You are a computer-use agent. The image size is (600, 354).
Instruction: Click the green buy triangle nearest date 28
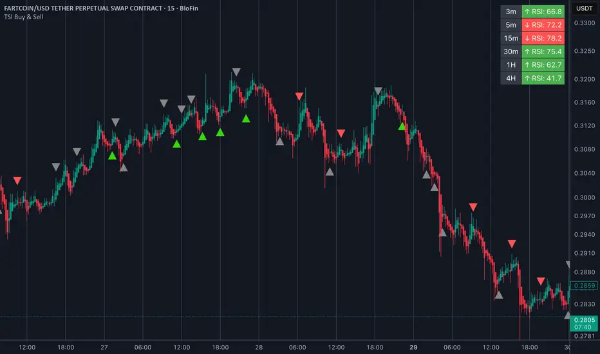coord(246,118)
